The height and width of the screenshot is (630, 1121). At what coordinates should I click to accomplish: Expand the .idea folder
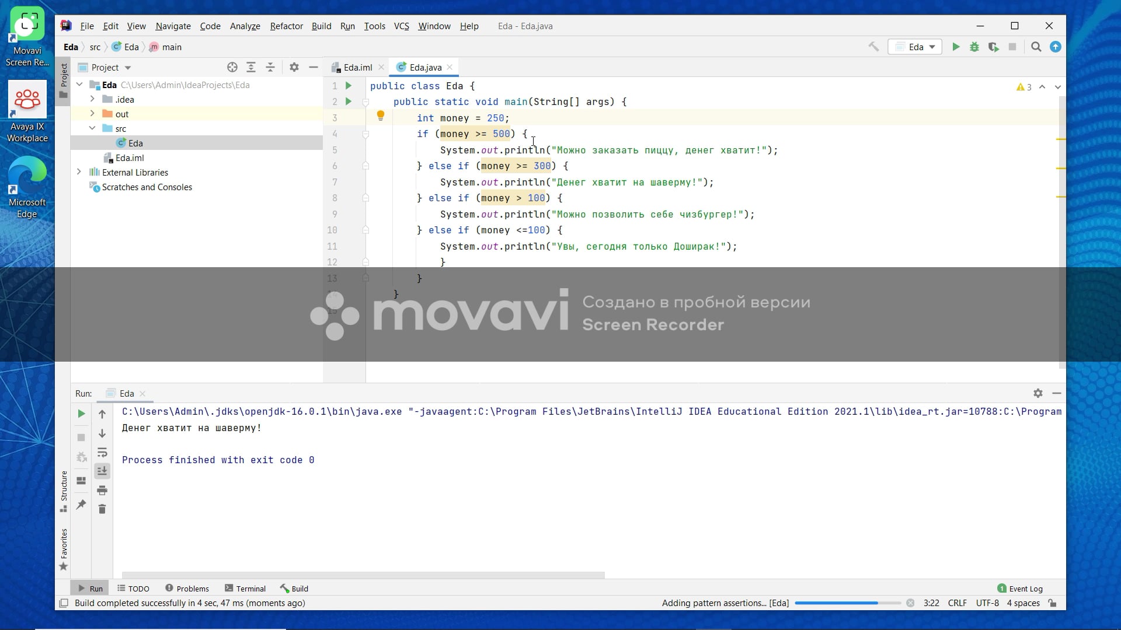(92, 99)
